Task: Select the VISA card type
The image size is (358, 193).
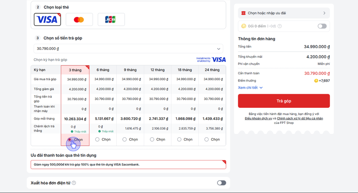Action: pyautogui.click(x=47, y=19)
